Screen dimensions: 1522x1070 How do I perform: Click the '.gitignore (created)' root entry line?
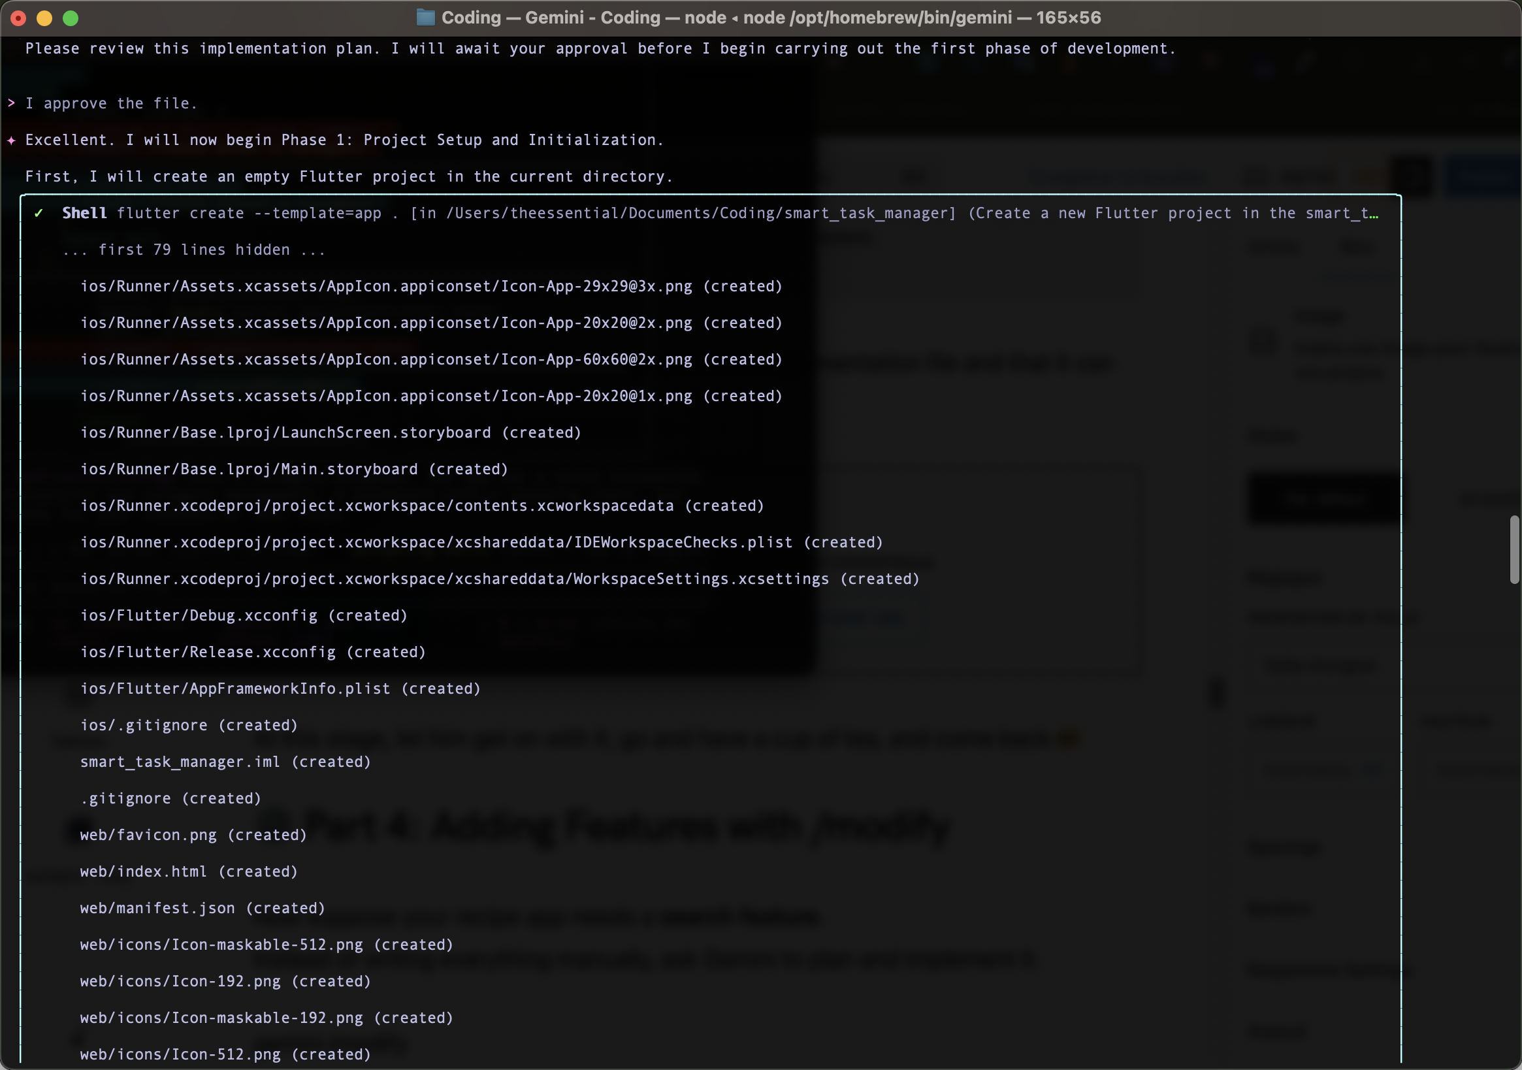tap(170, 798)
